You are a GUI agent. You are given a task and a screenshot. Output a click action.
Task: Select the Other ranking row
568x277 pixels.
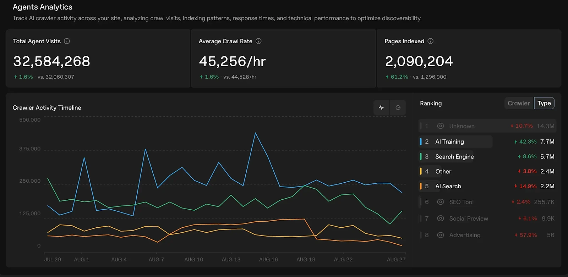pyautogui.click(x=487, y=171)
